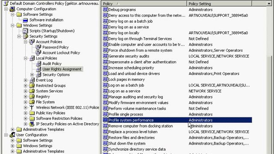Expand Administrative Templates under Computer Configuration
This screenshot has width=274, height=154.
coord(12,129)
